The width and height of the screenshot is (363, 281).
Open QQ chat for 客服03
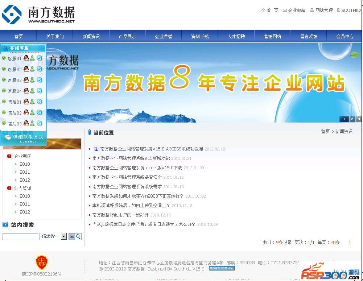click(26, 80)
